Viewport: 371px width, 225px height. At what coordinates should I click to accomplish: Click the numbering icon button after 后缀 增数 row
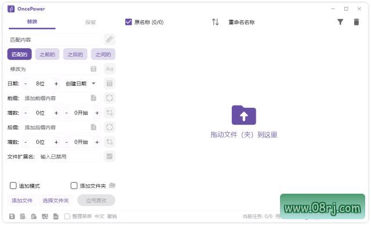point(110,142)
